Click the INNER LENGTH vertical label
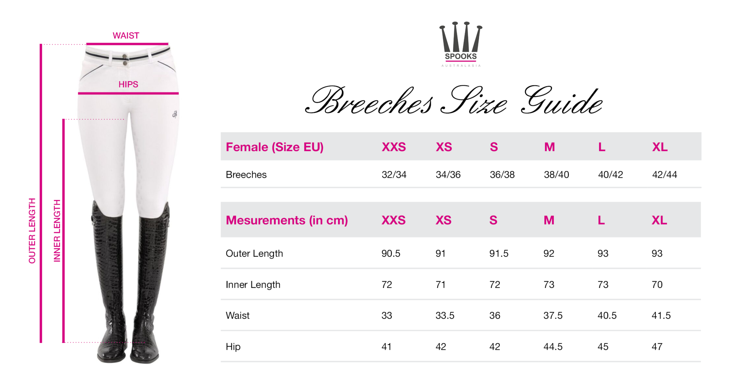 tap(57, 231)
